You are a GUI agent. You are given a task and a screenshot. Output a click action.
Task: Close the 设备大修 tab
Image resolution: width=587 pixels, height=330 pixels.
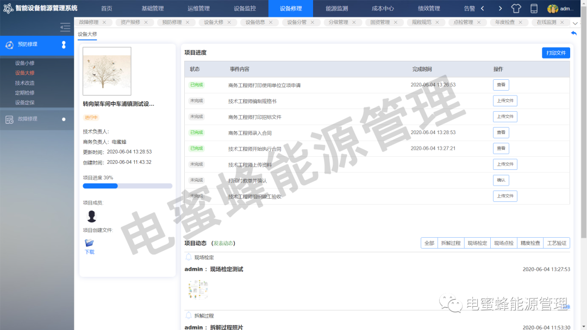229,22
